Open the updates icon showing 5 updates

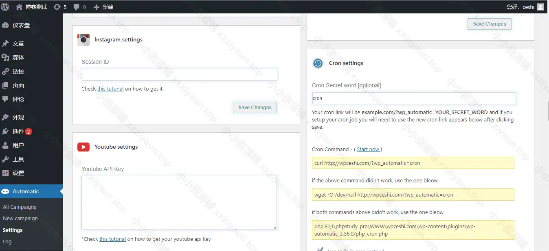(x=57, y=6)
